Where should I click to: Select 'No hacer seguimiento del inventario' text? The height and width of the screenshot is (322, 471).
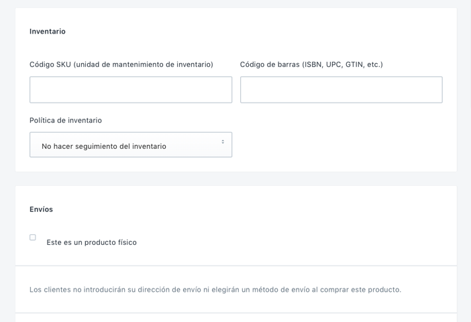[x=104, y=146]
